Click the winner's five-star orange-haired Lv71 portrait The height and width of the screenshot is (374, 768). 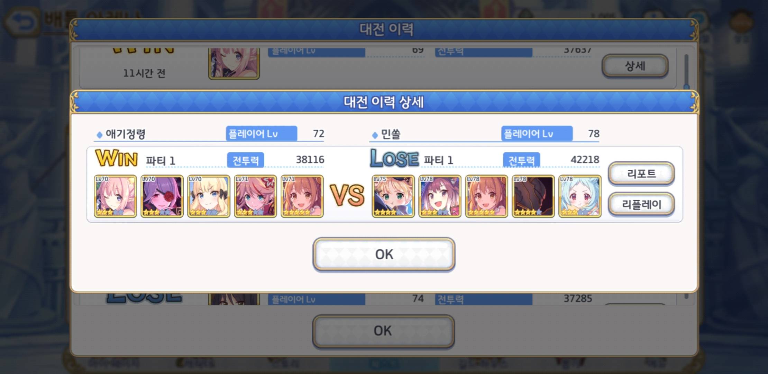[302, 196]
